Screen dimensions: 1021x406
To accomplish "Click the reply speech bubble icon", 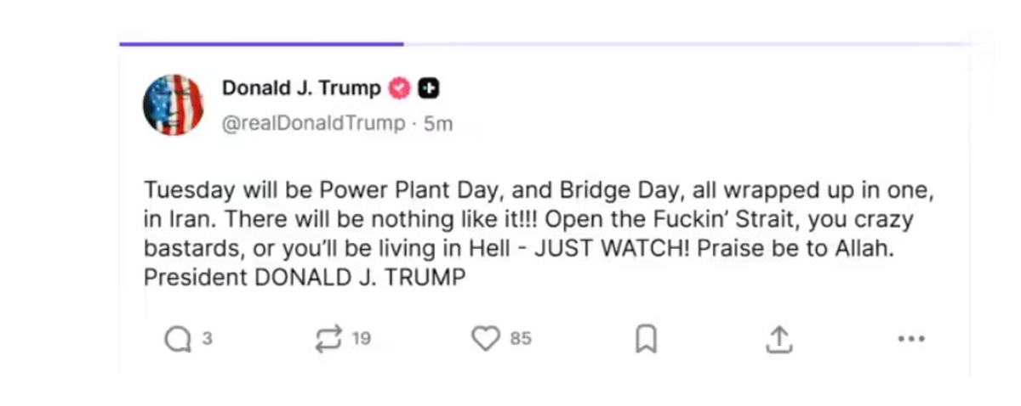I will [177, 340].
